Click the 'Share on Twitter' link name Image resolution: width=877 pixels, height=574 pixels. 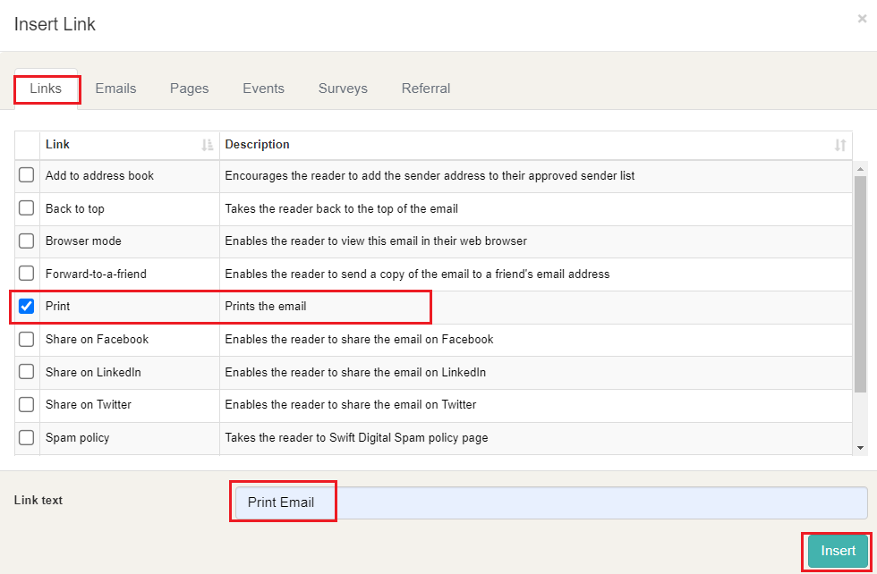click(x=89, y=405)
